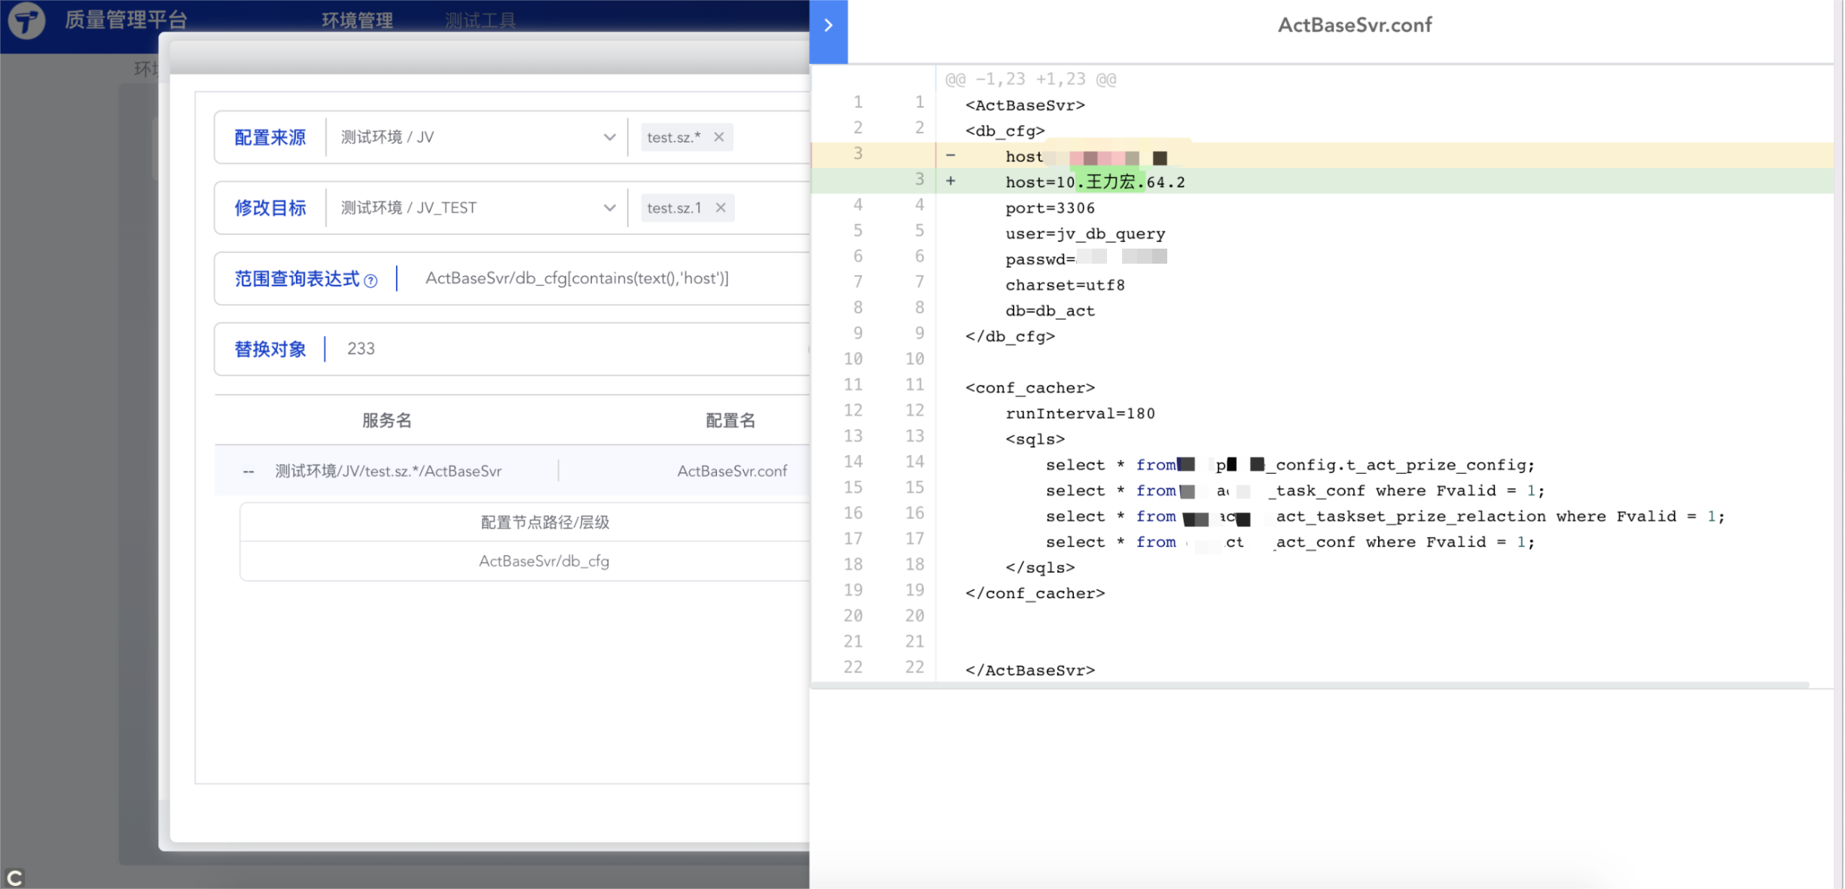Click the help icon beside 范围查询表达式
Viewport: 1845px width, 889px height.
point(371,281)
